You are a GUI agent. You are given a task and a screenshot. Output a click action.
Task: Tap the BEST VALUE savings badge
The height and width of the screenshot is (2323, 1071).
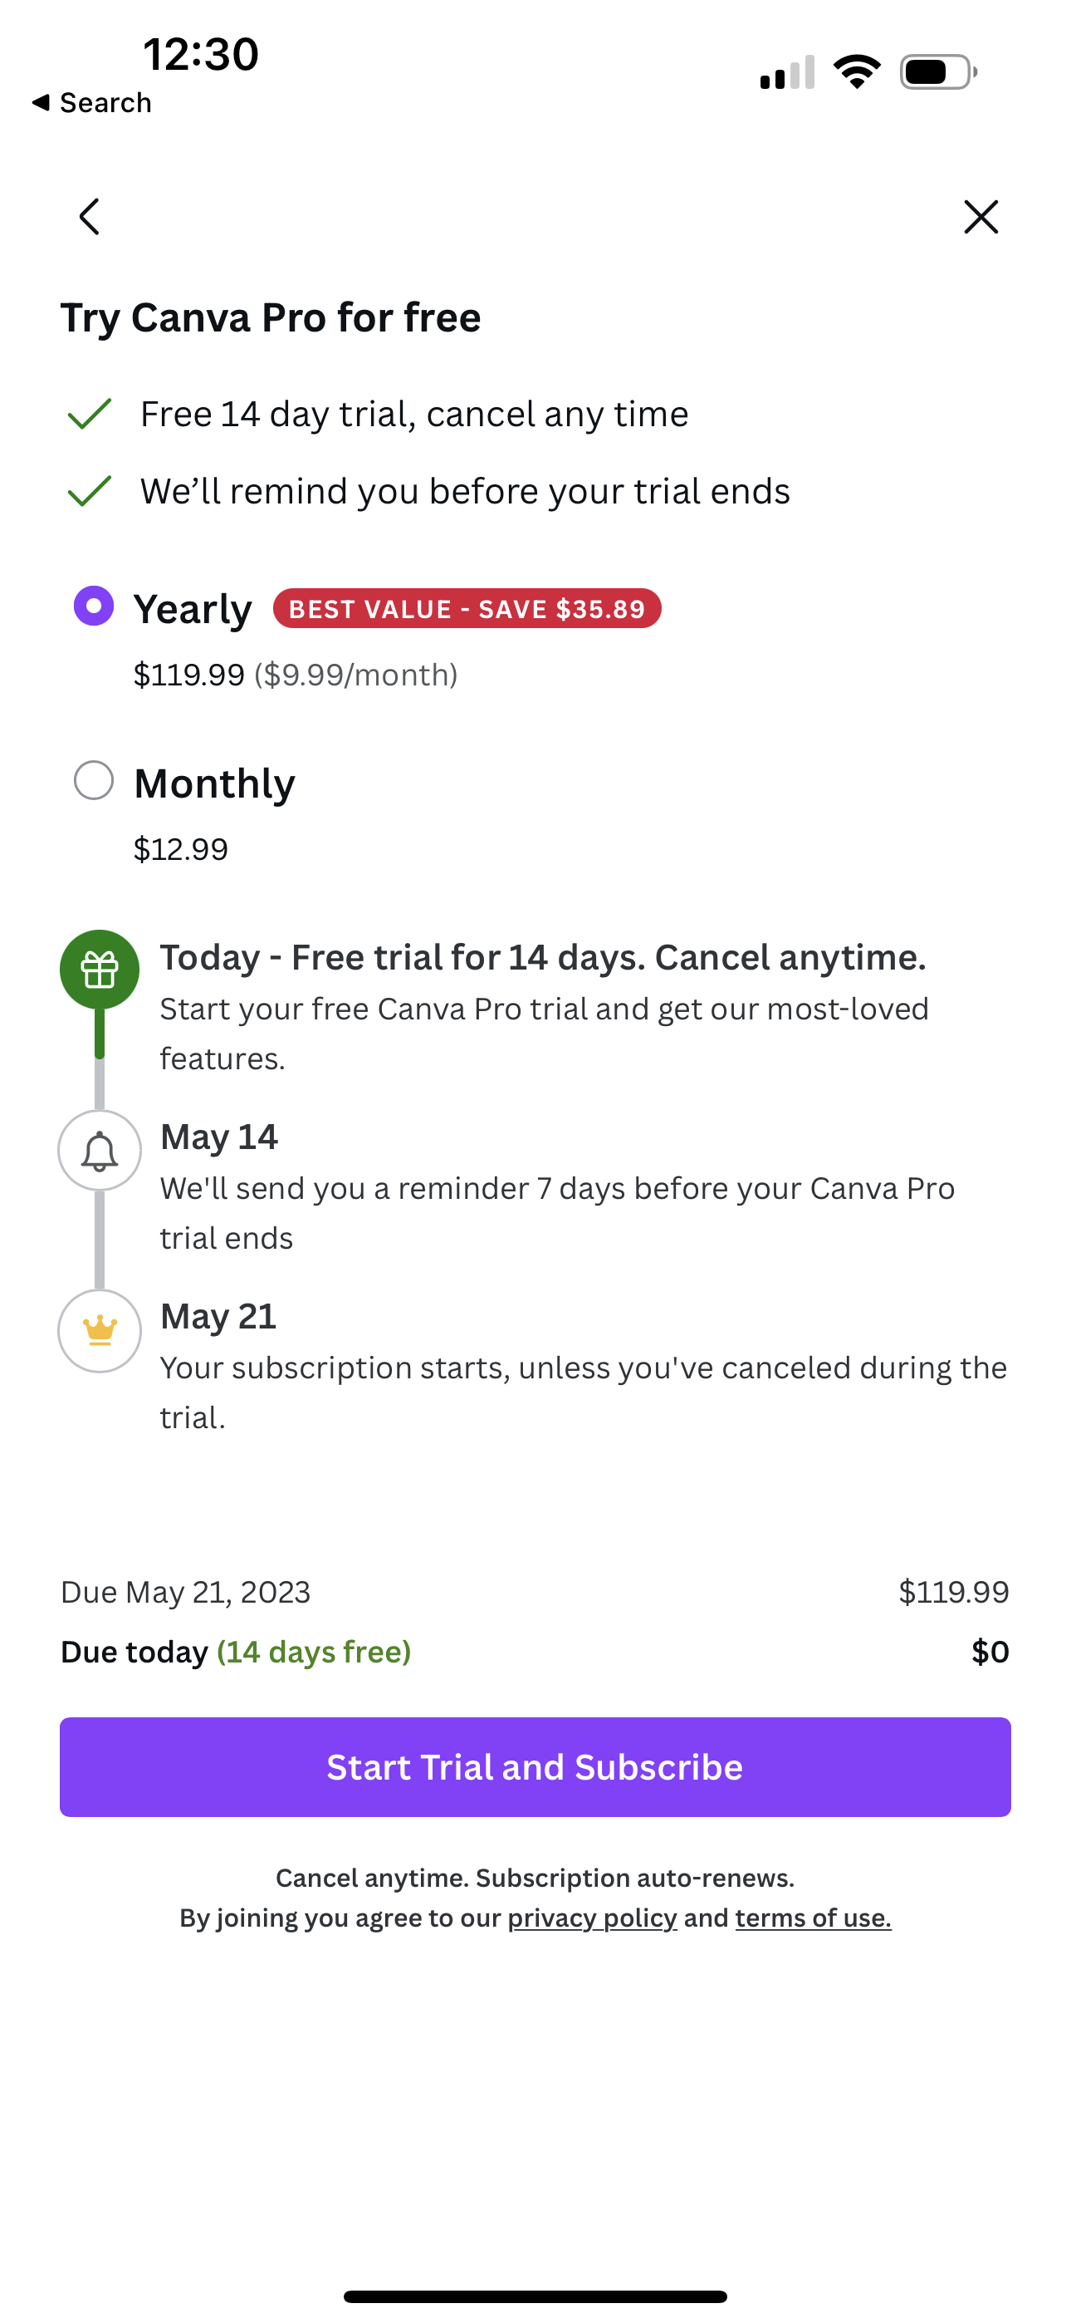click(x=467, y=608)
